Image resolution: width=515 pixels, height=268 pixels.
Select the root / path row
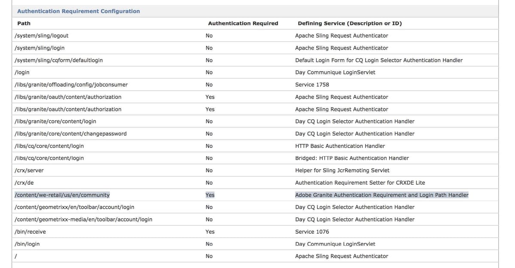pyautogui.click(x=15, y=256)
